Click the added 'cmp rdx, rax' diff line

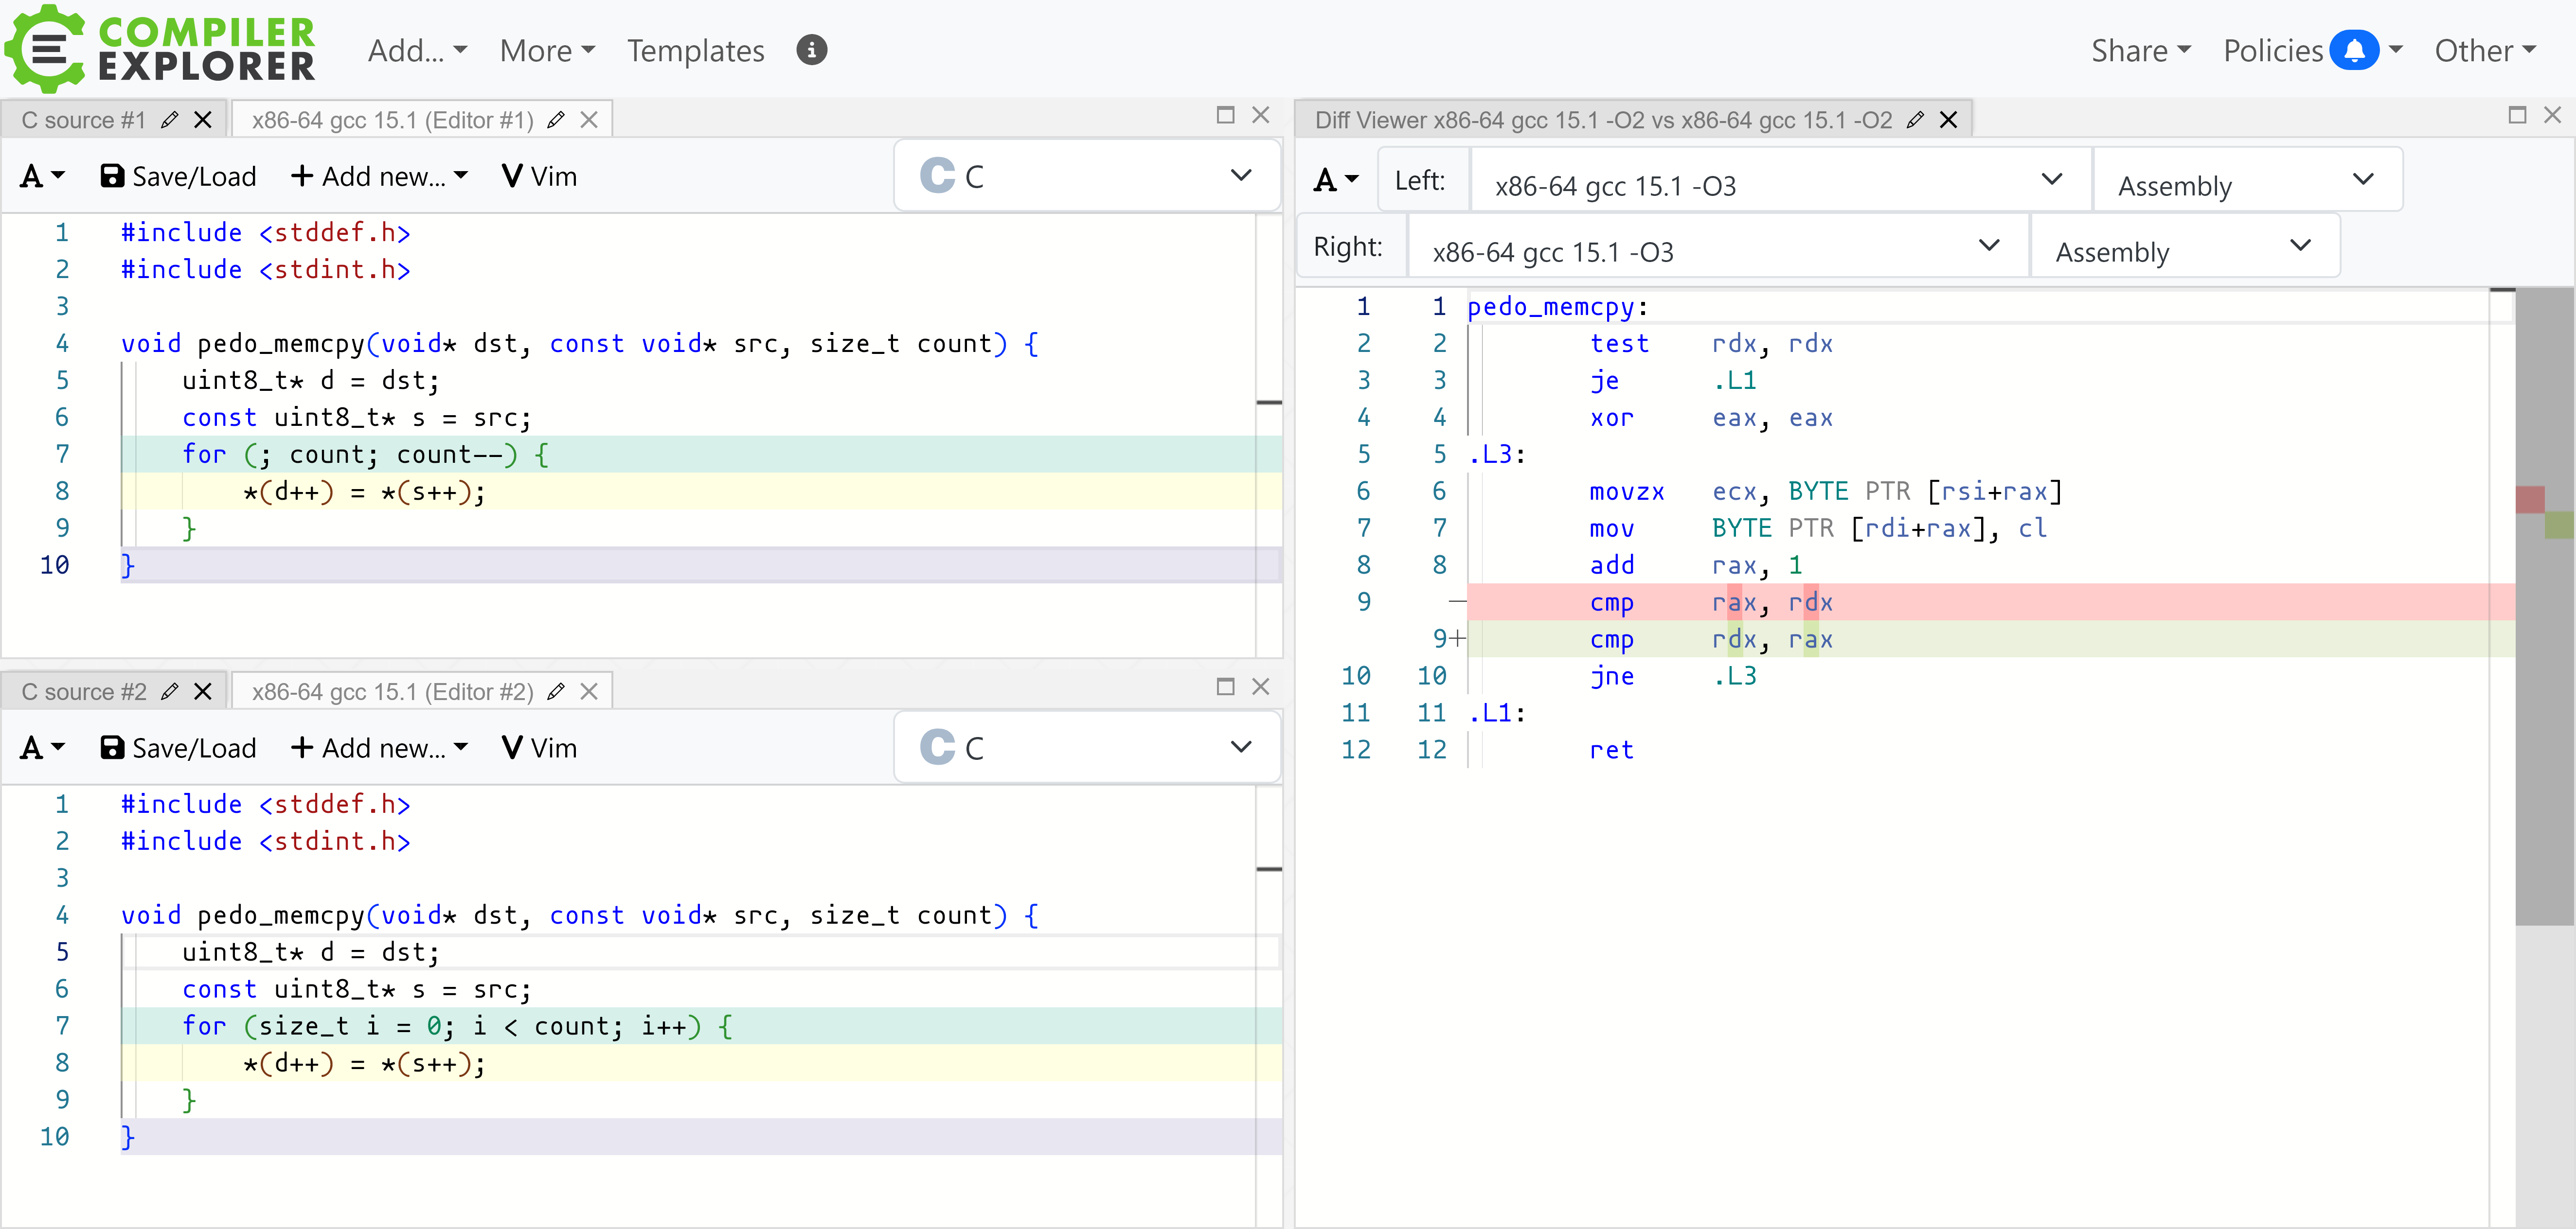click(x=1991, y=639)
